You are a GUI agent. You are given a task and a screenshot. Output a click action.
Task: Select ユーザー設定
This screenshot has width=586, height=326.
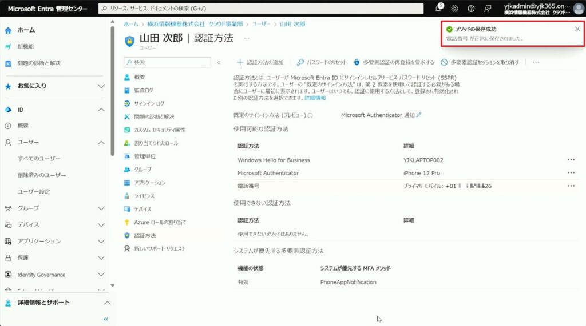click(x=34, y=192)
